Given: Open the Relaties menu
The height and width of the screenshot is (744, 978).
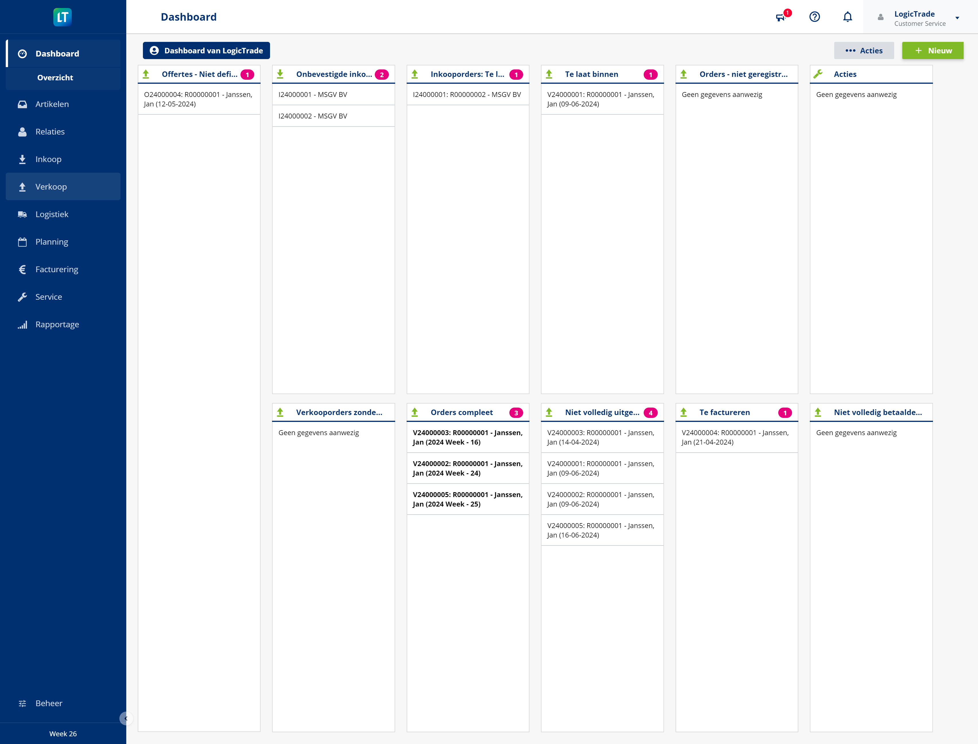Looking at the screenshot, I should 63,132.
